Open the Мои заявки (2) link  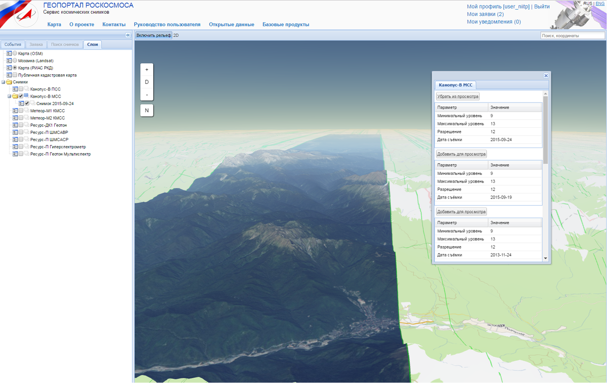(485, 14)
